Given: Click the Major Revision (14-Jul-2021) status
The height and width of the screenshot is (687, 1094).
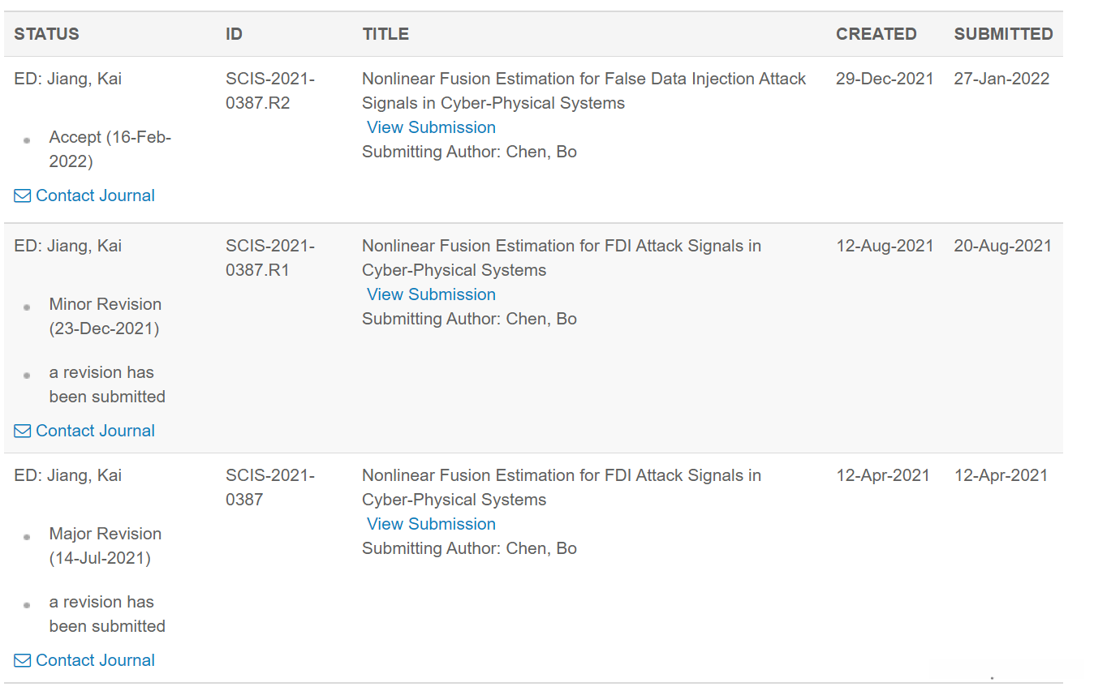Looking at the screenshot, I should [105, 546].
